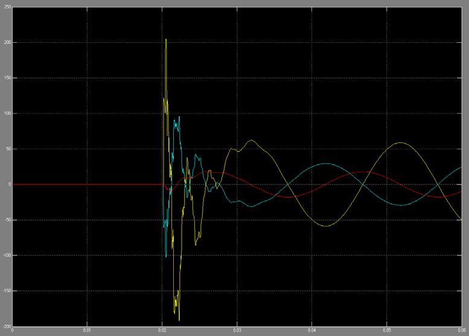Click the yellow waveform's tallest peak above 200

coord(166,39)
